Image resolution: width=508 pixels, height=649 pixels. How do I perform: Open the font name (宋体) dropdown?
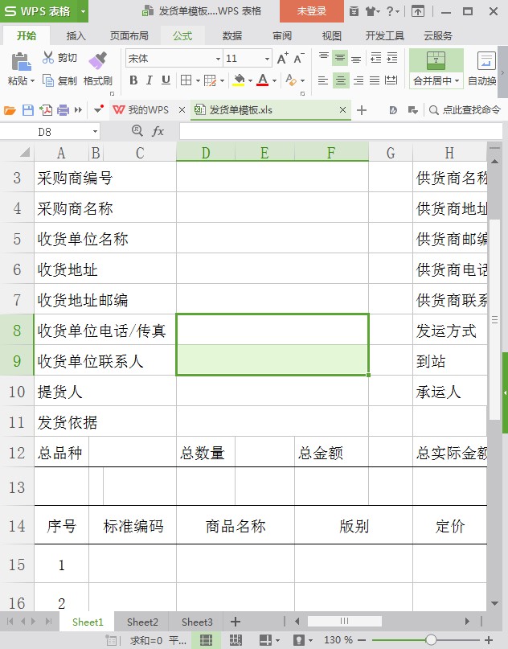coord(218,59)
